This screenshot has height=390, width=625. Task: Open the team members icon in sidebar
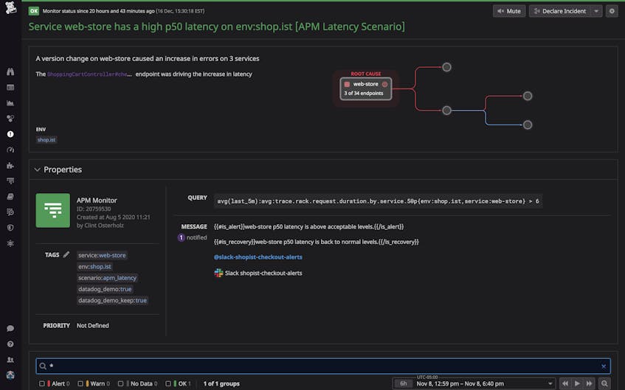pyautogui.click(x=10, y=360)
